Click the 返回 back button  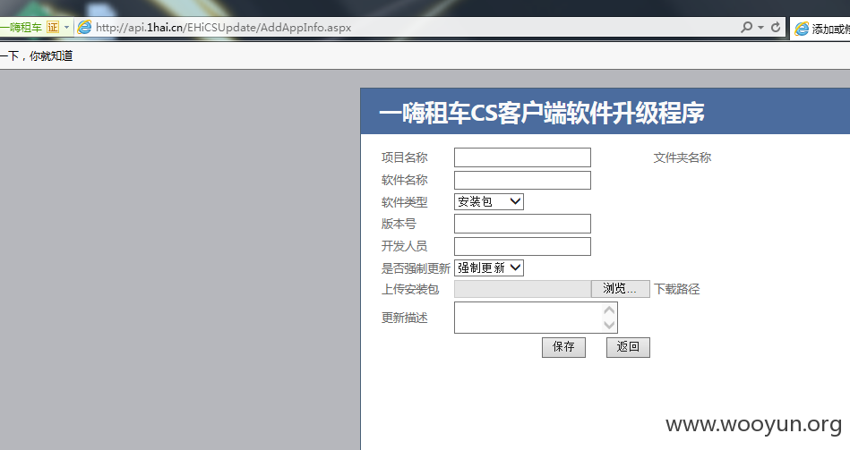tap(628, 347)
